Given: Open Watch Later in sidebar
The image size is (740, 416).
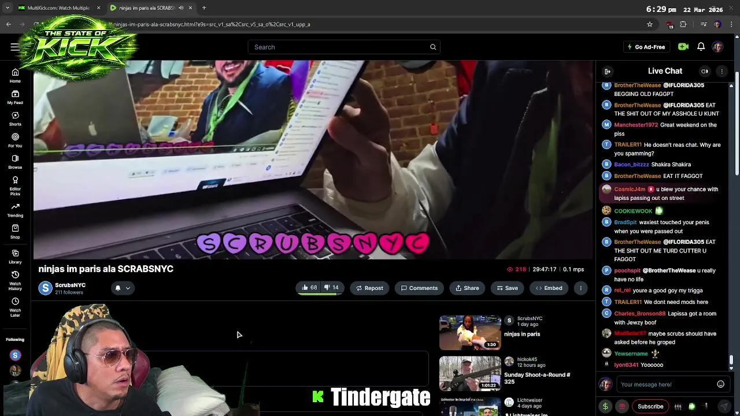Looking at the screenshot, I should click(15, 307).
